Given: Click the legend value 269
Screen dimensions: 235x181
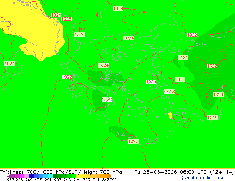Looking at the screenshot, I should pyautogui.click(x=29, y=180).
